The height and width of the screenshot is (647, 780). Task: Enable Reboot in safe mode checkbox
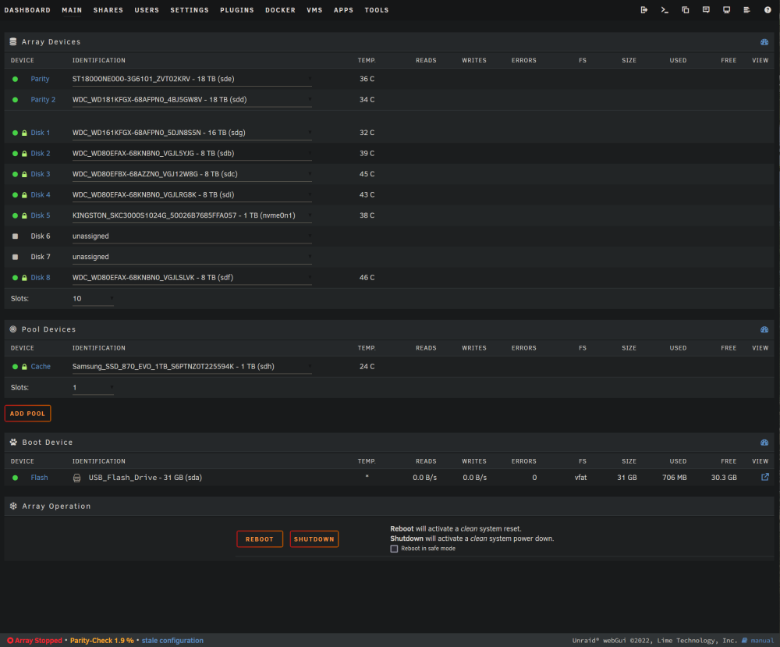pyautogui.click(x=394, y=549)
